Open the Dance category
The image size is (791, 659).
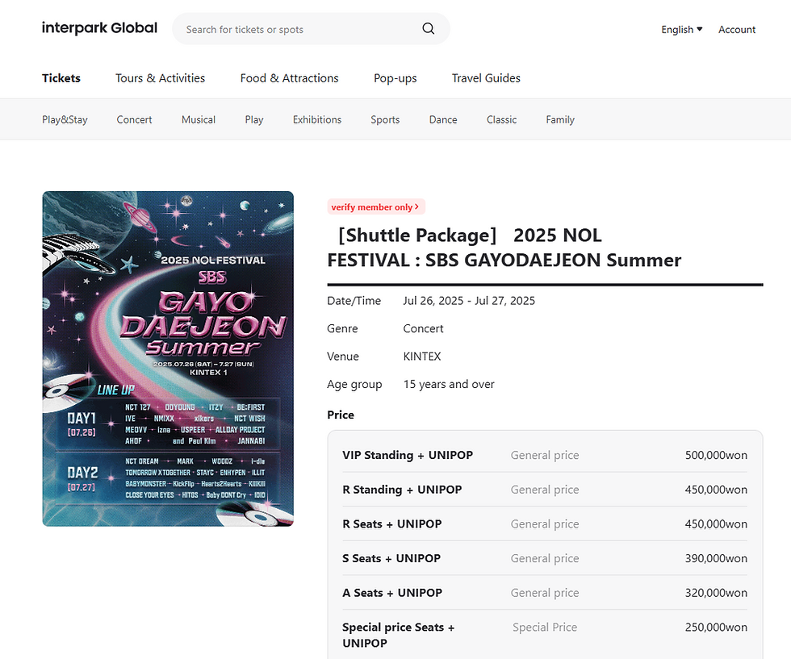(x=443, y=120)
